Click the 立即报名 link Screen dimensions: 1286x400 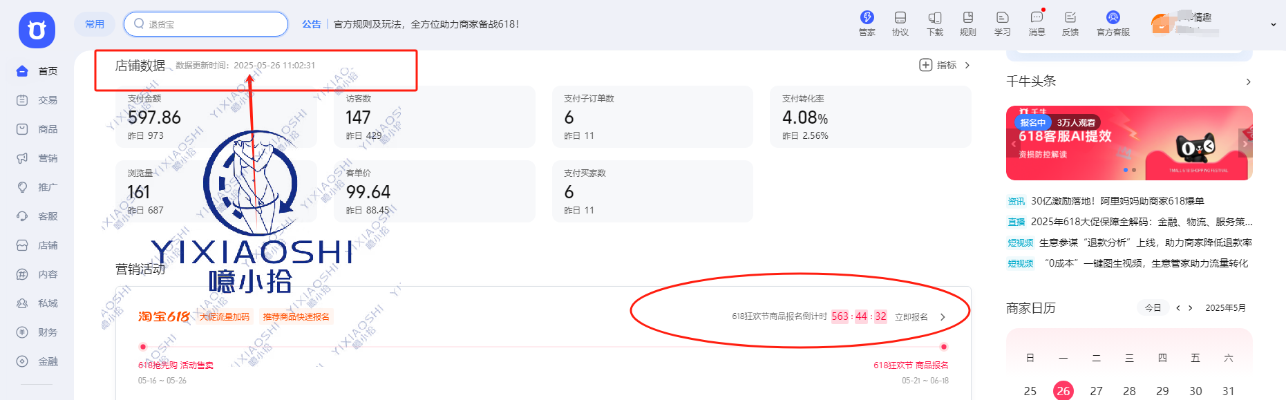911,317
